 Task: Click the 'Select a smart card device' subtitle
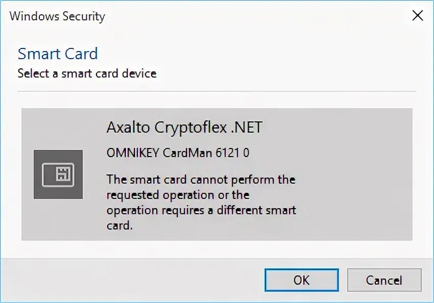[87, 73]
